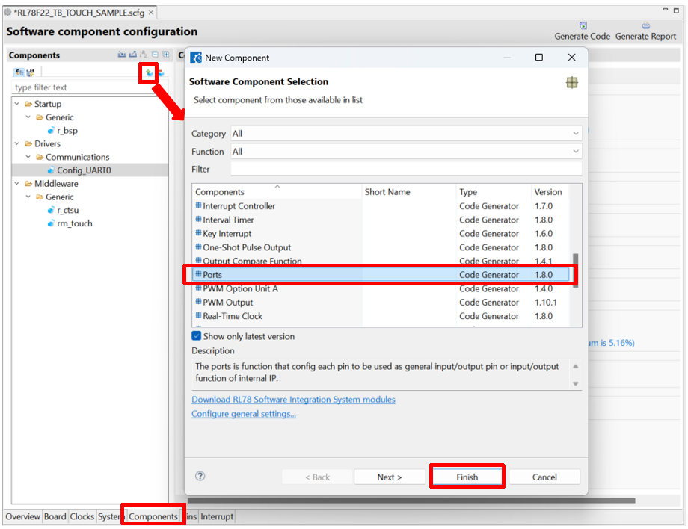
Task: Click the help question mark icon
Action: click(x=200, y=476)
